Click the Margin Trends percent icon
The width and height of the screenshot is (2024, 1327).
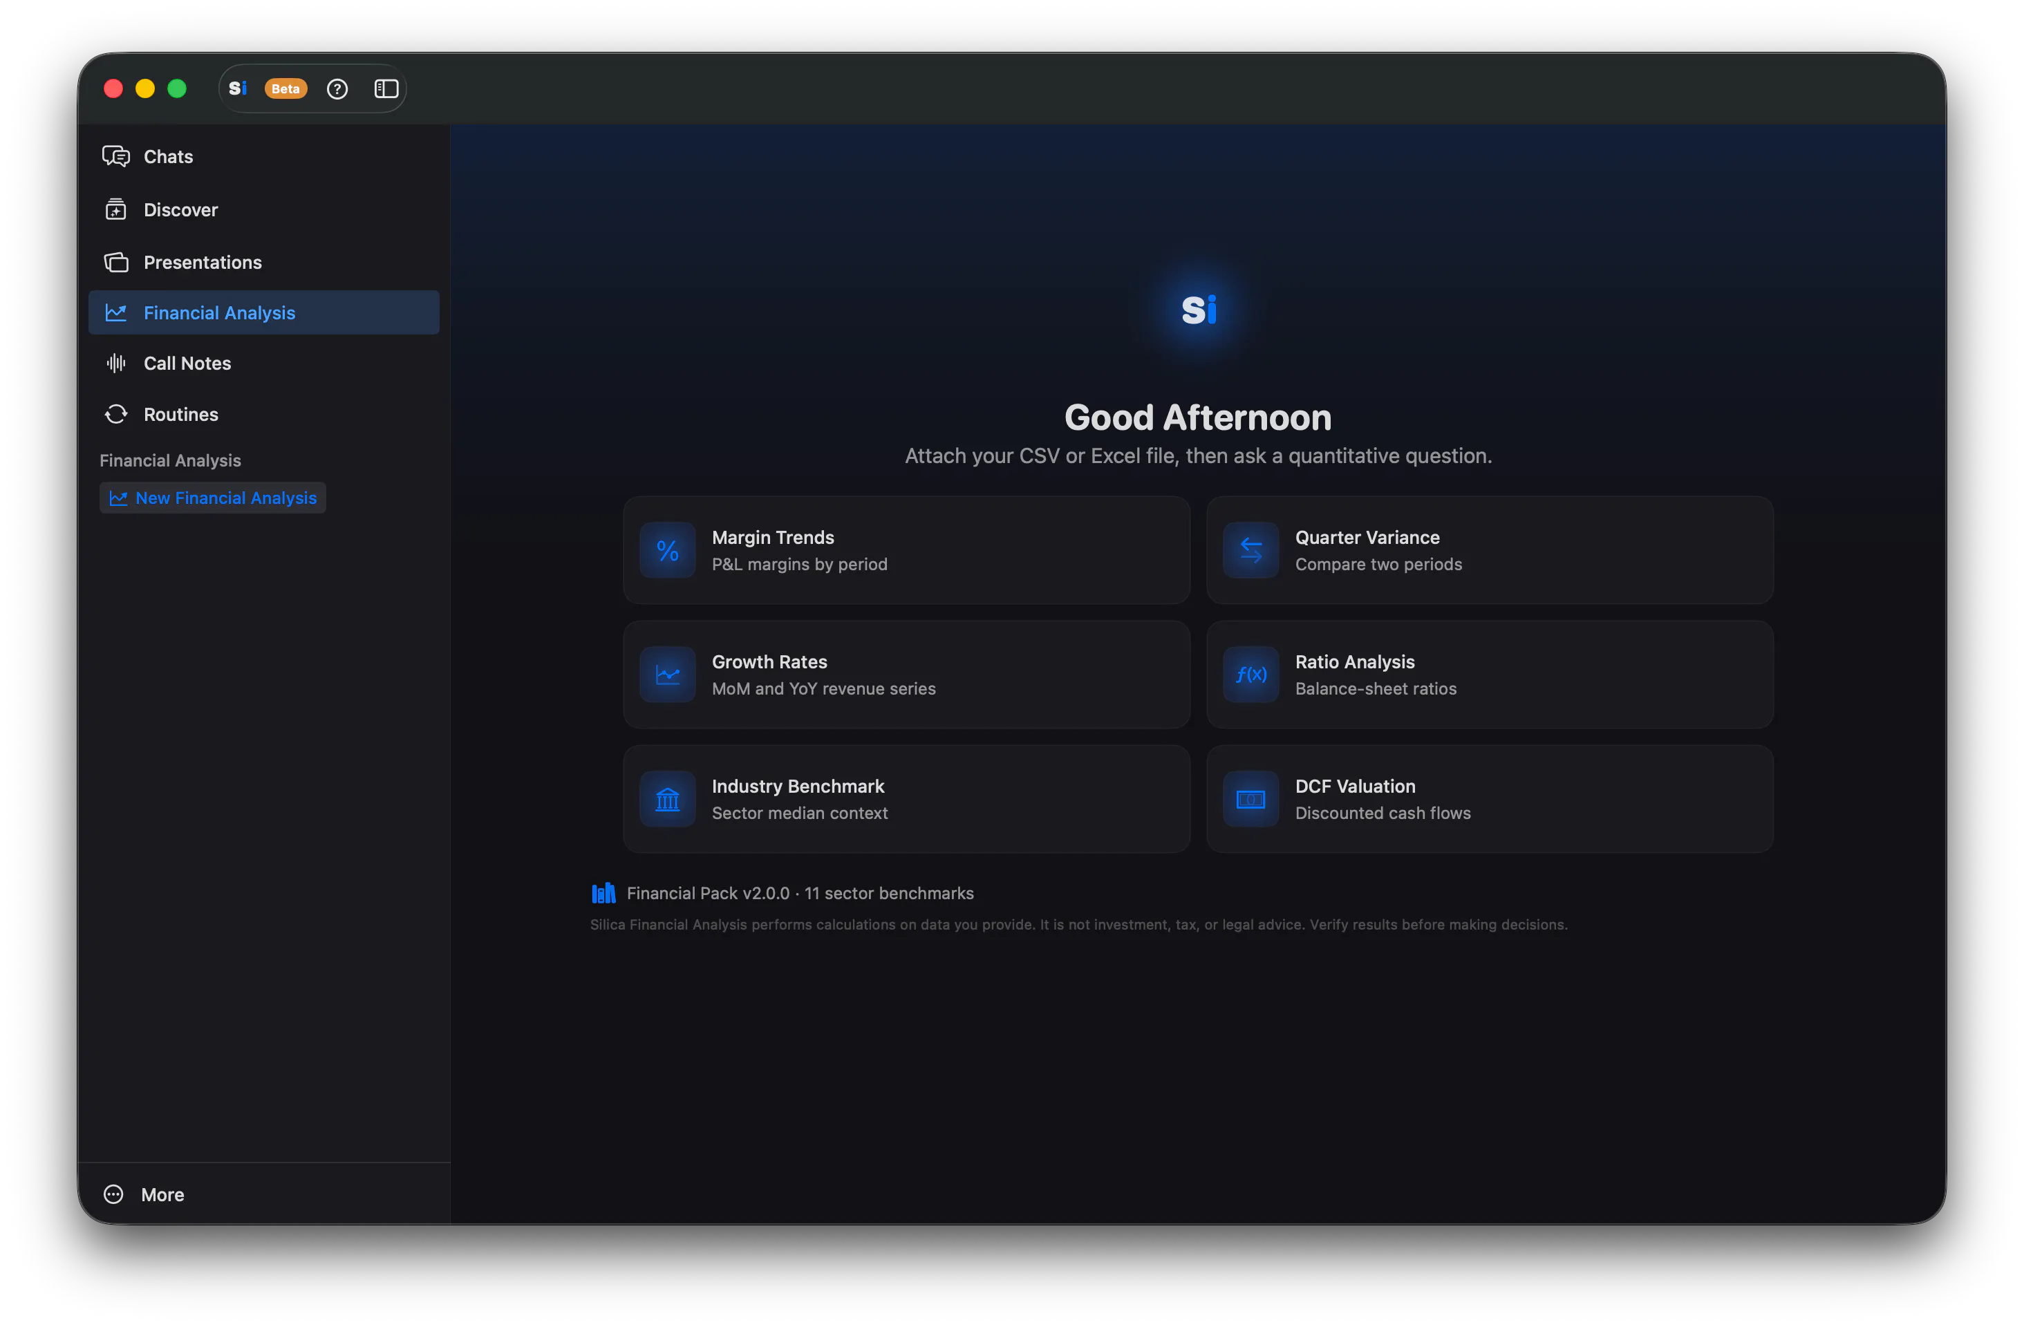[668, 550]
